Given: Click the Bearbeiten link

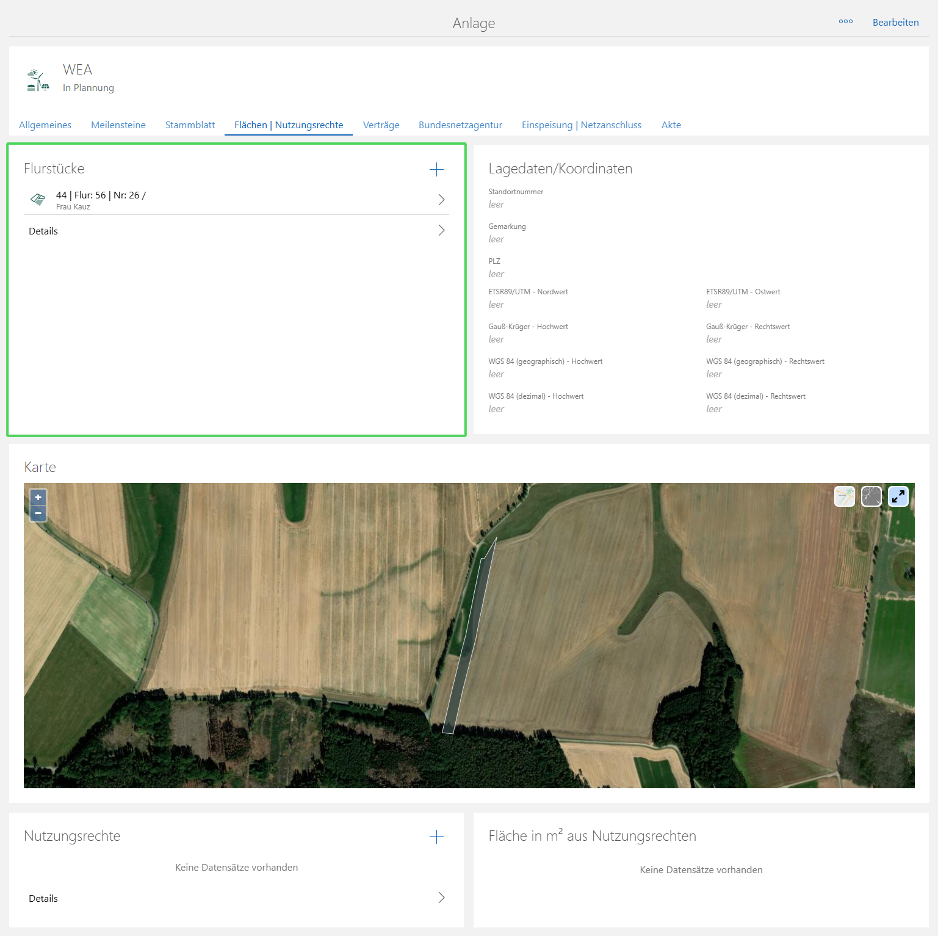Looking at the screenshot, I should pos(895,23).
